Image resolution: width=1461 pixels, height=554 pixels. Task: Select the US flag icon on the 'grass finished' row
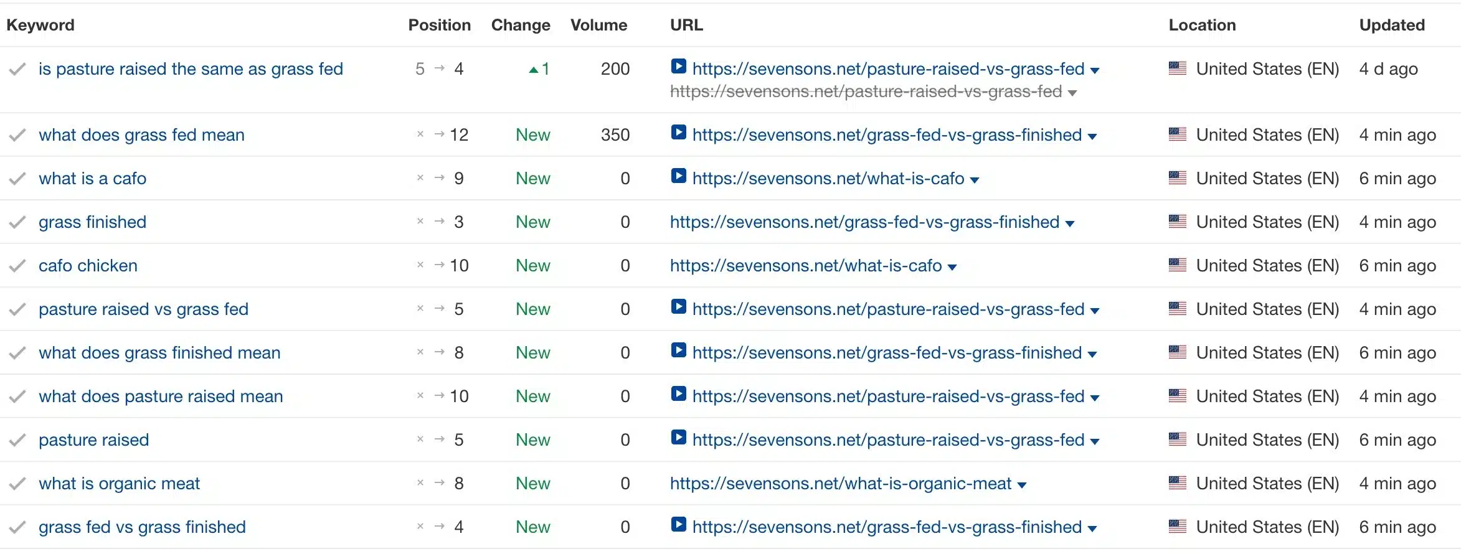1178,222
